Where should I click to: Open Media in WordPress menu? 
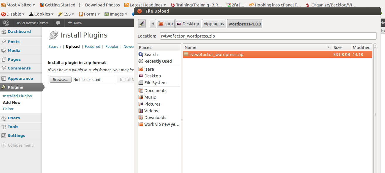point(21,50)
